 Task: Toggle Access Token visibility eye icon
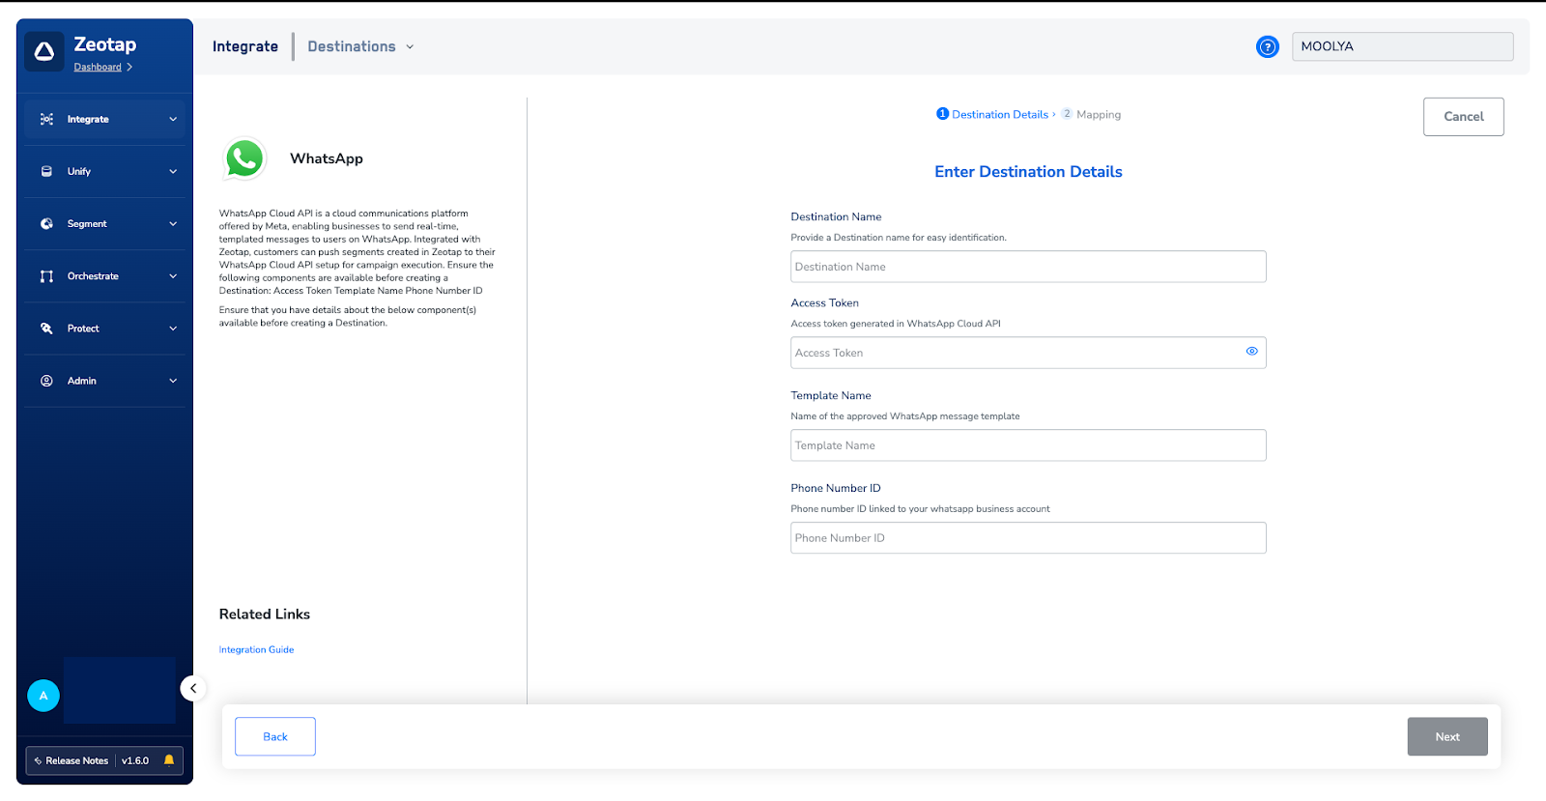click(1251, 352)
